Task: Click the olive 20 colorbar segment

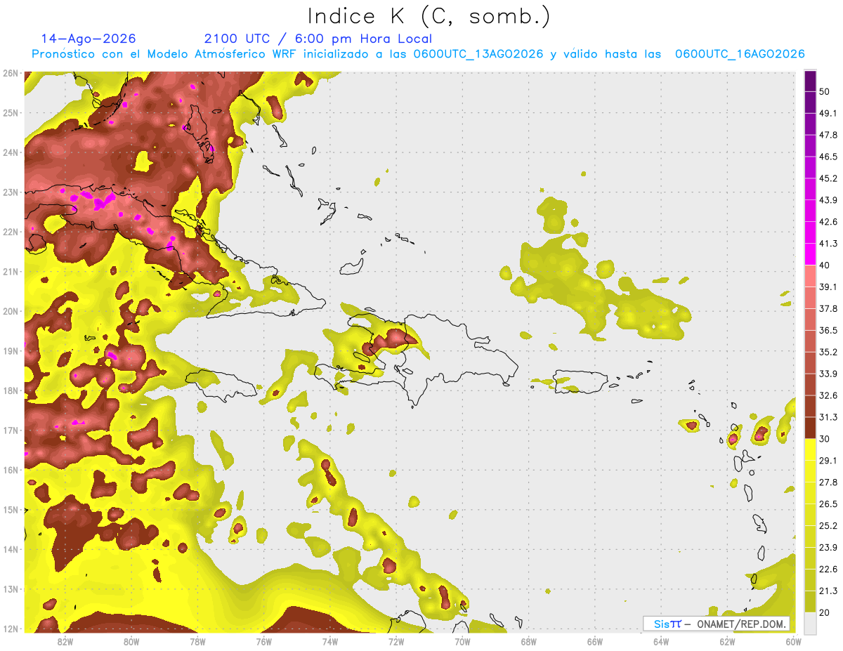Action: 810,601
